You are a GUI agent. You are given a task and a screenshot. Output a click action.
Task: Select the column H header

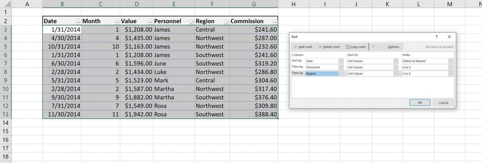coord(293,4)
